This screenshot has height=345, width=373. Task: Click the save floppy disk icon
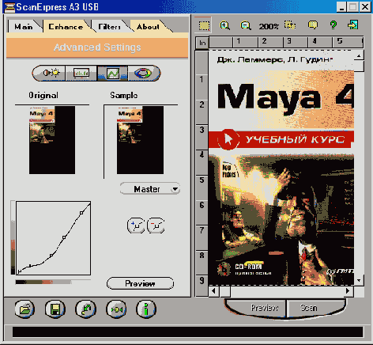coord(55,309)
